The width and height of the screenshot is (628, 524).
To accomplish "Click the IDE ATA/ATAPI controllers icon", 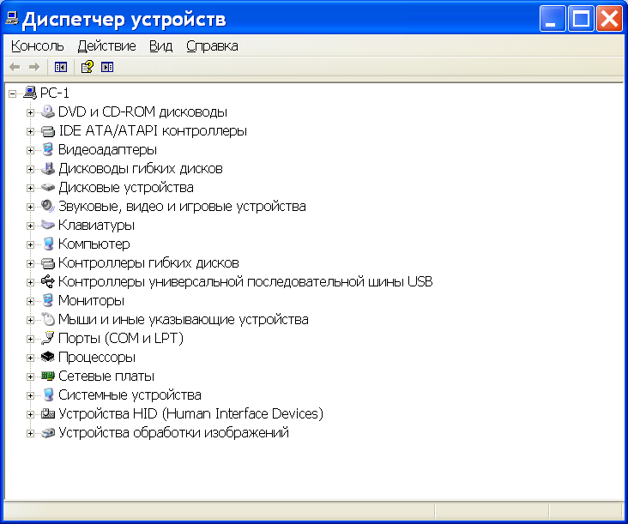I will (x=48, y=131).
